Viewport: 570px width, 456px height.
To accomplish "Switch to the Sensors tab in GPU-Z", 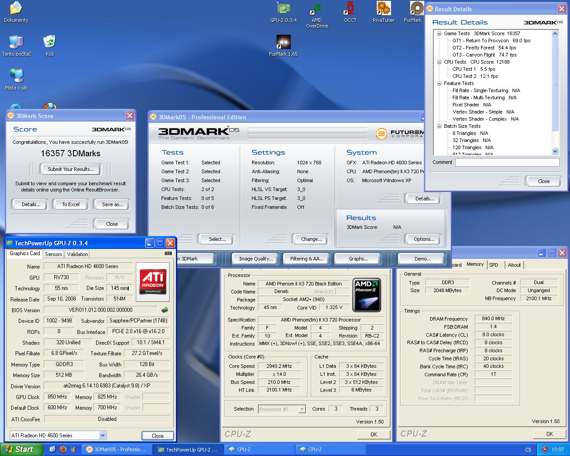I will (x=53, y=254).
